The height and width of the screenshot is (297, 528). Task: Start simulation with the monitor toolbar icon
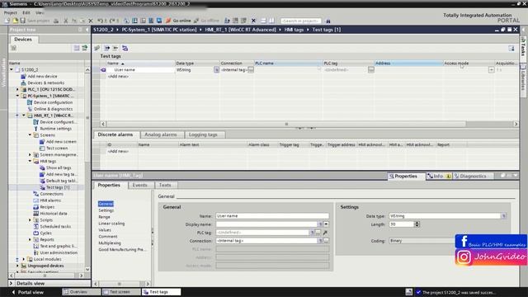click(159, 21)
